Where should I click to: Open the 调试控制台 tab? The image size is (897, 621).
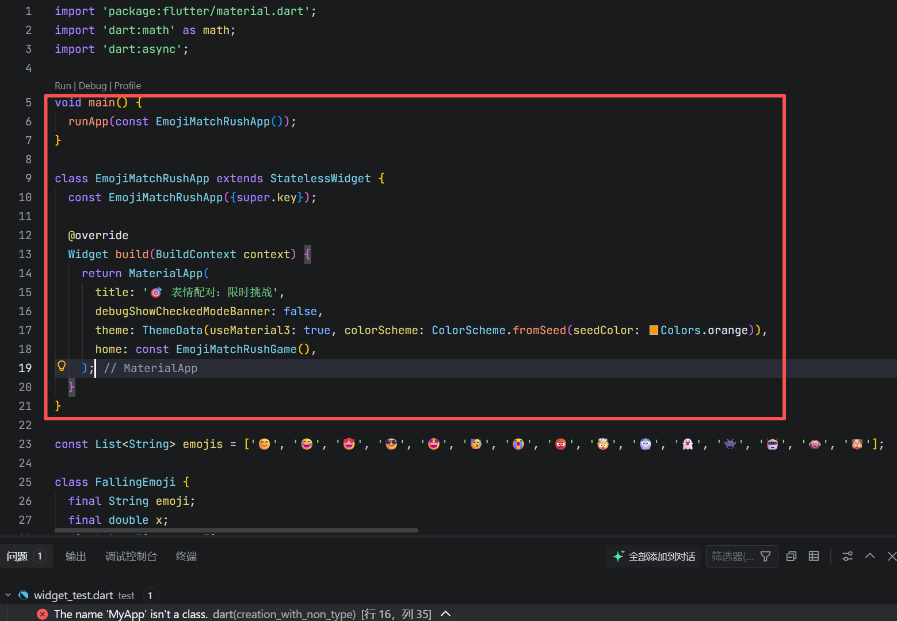tap(131, 557)
